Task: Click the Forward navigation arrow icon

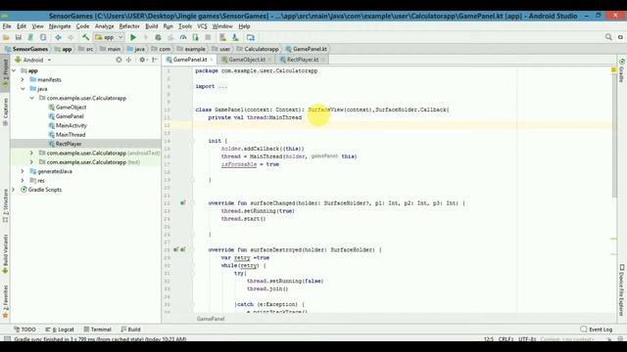Action: tap(71, 37)
